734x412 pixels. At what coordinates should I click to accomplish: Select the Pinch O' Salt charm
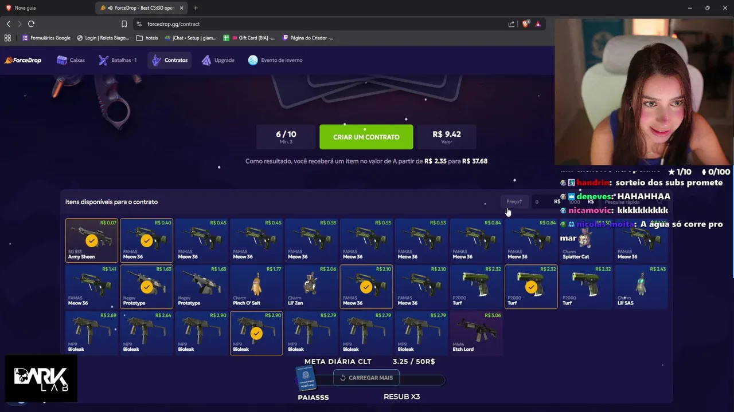(x=256, y=286)
